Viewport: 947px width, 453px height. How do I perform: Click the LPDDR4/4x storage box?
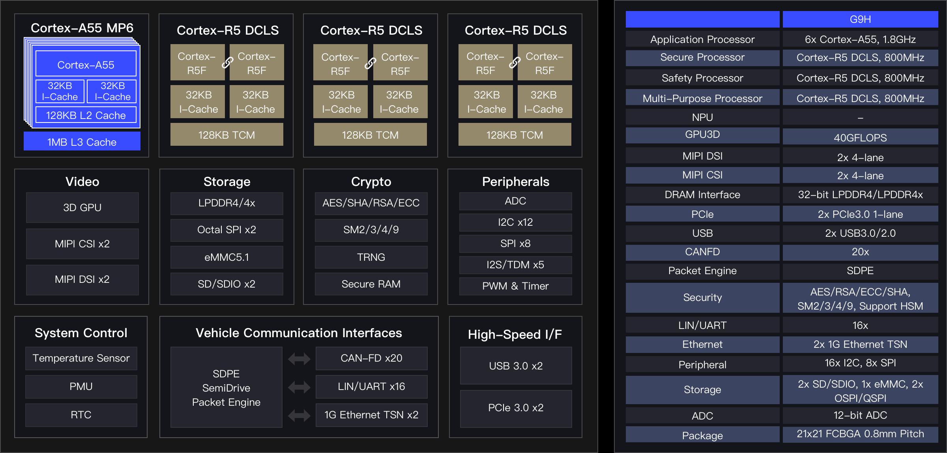226,203
